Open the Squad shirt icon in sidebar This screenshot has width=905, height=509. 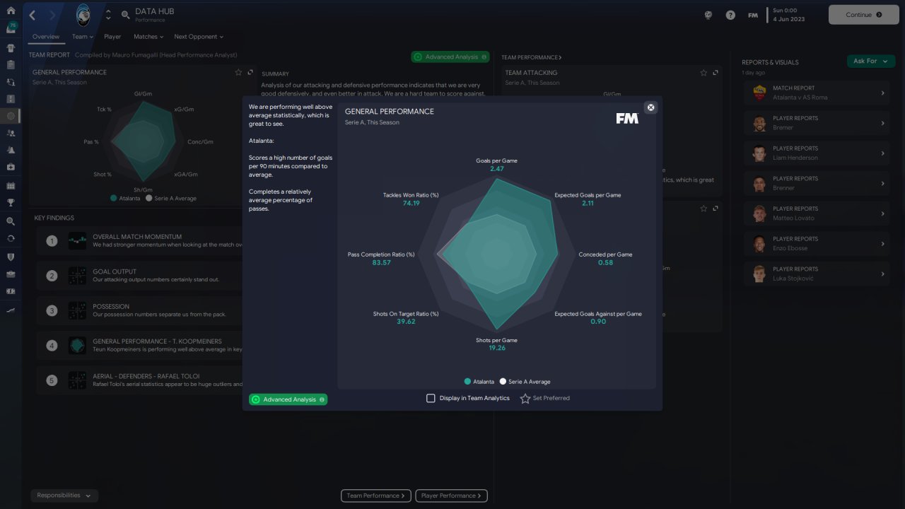(11, 48)
